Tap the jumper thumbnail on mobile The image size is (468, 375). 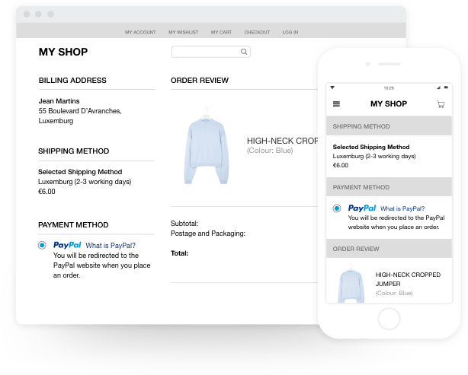point(351,284)
